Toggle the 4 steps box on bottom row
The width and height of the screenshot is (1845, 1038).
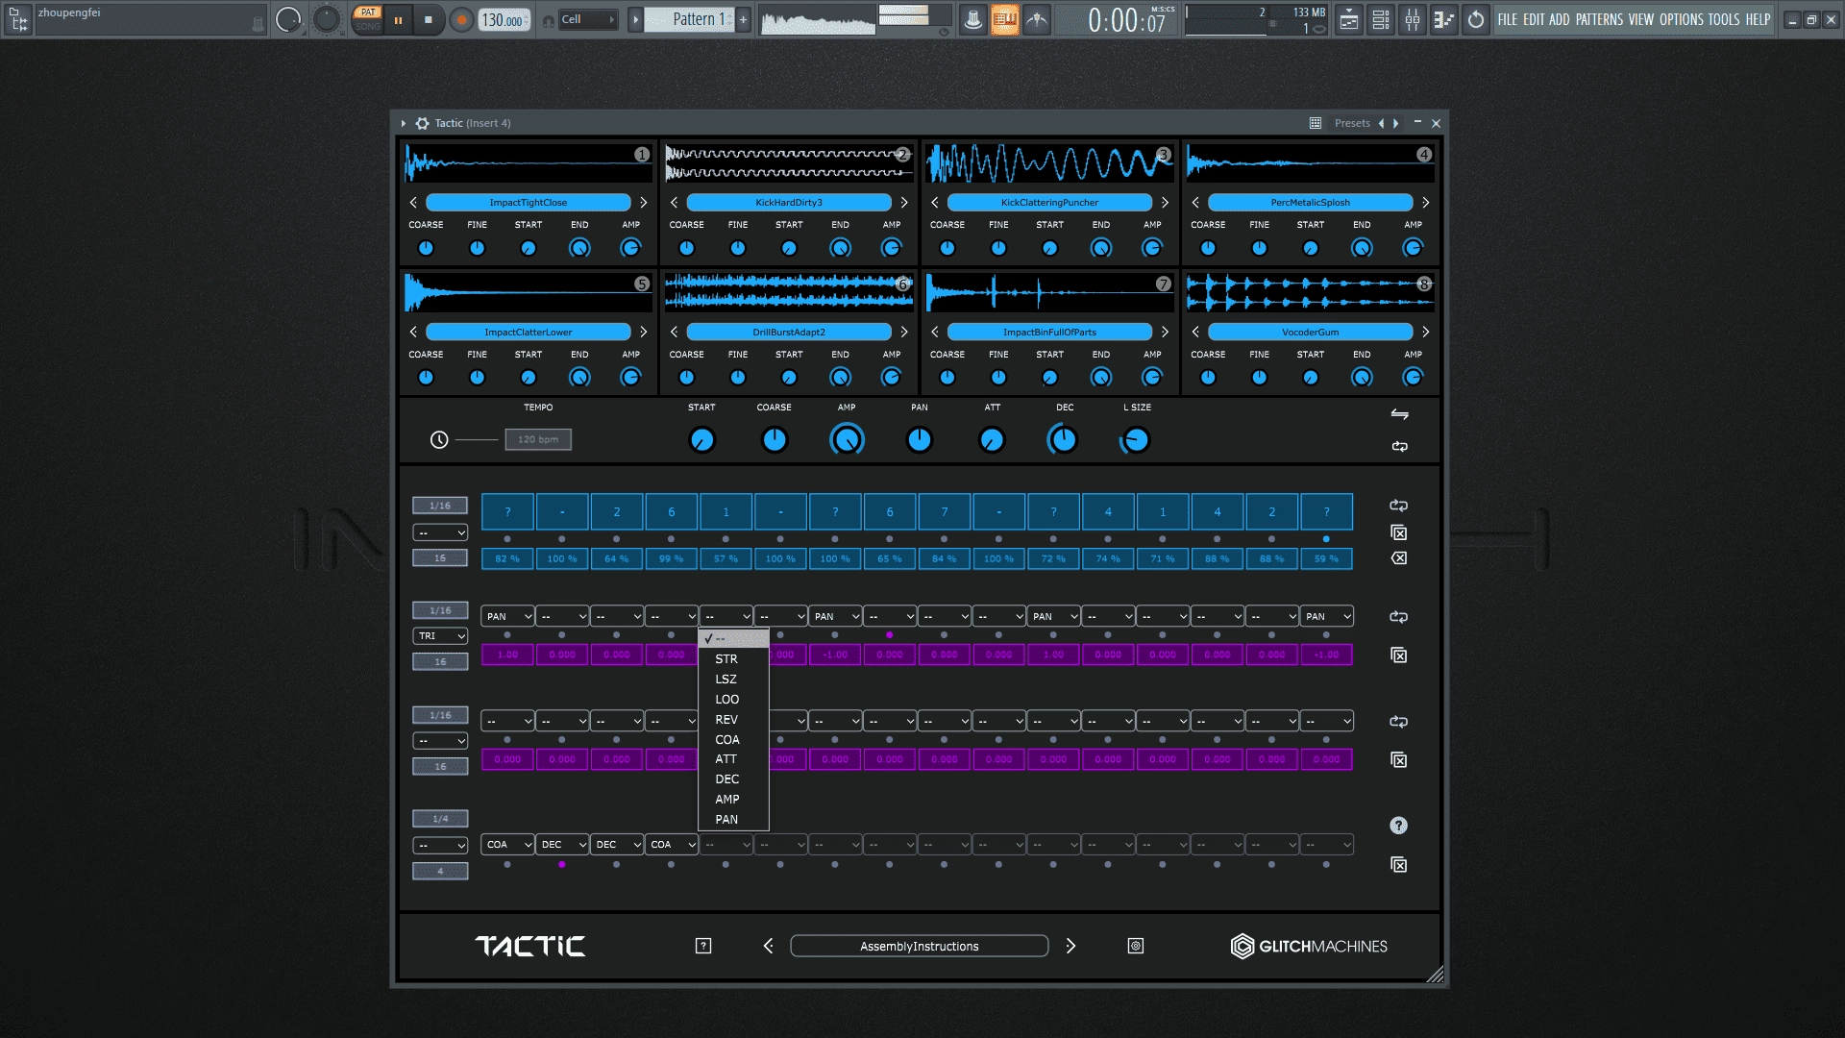(x=440, y=872)
